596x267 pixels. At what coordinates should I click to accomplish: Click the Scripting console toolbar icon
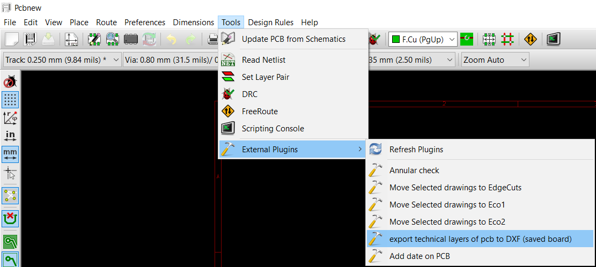[554, 39]
